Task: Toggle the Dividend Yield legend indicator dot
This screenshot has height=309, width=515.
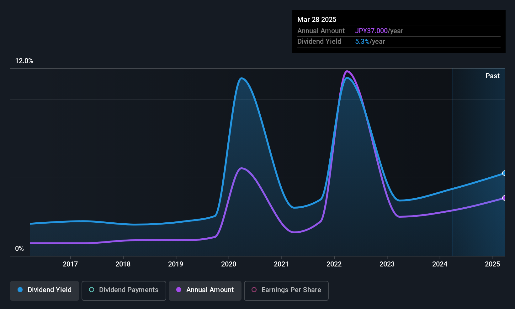Action: (20, 290)
